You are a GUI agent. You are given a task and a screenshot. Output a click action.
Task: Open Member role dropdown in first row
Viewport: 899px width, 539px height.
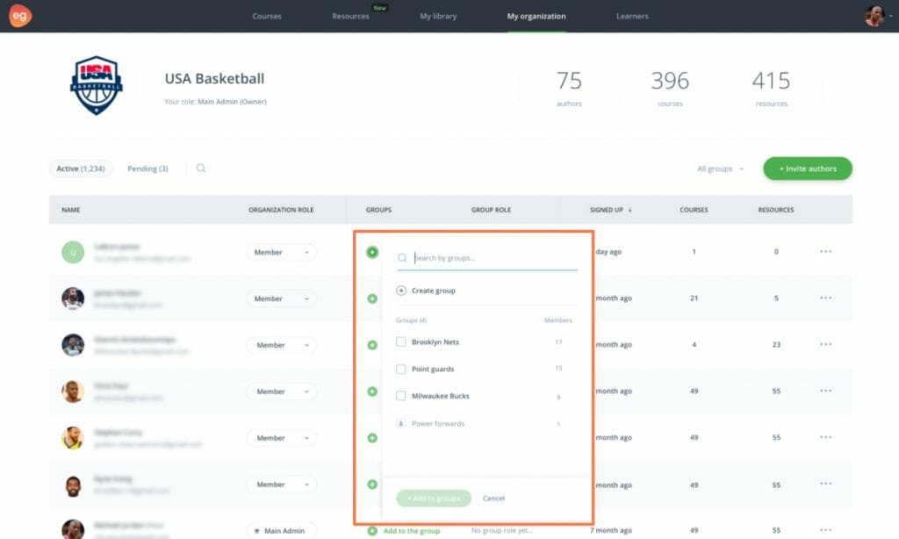click(281, 252)
